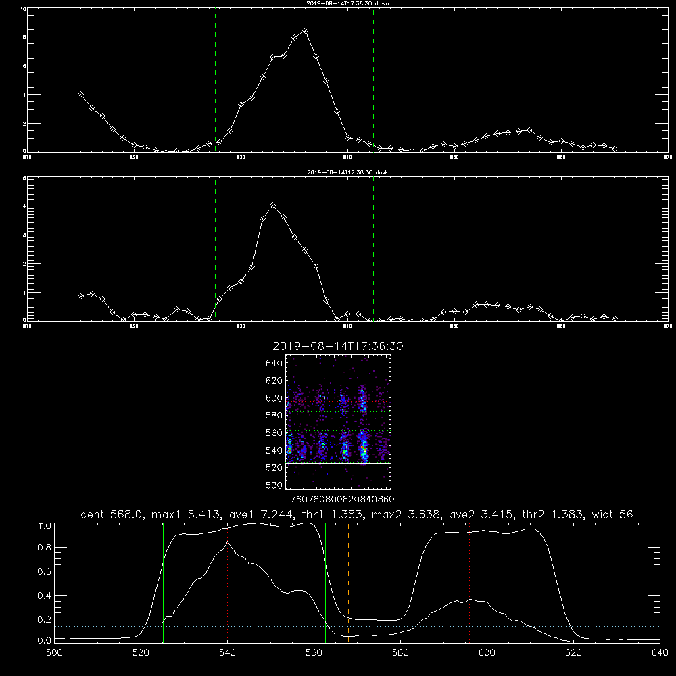Click the '2019-08-14T17:36:30 dusk' plot title

coord(347,172)
